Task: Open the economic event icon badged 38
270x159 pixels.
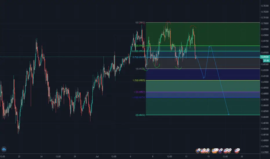Action: point(225,151)
